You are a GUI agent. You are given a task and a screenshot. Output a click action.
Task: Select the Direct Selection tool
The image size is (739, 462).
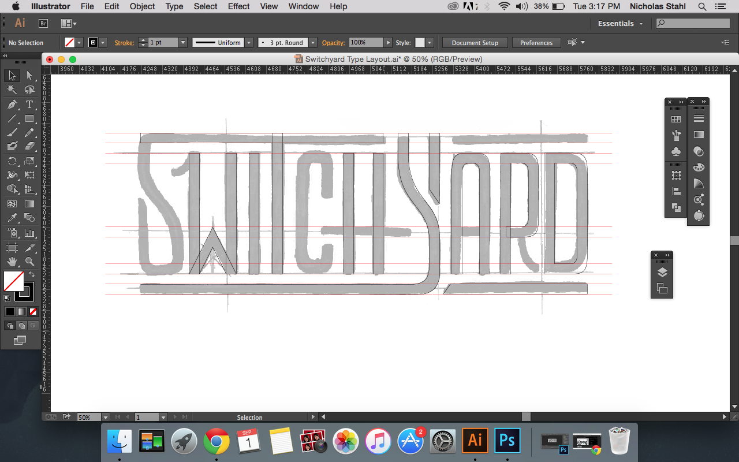point(29,76)
